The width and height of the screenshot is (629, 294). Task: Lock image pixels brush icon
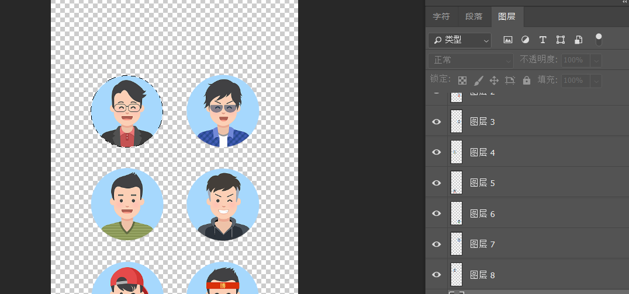[478, 80]
